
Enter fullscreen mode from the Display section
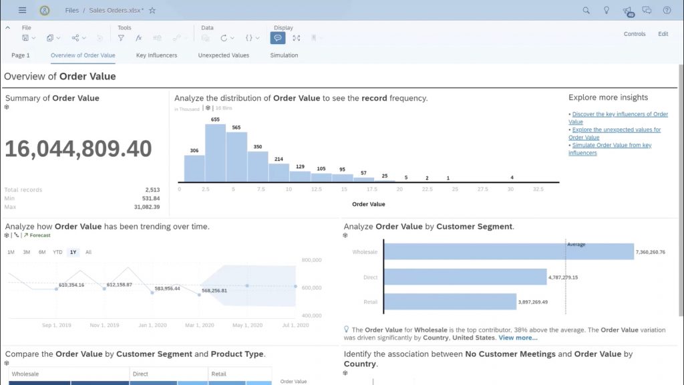296,37
